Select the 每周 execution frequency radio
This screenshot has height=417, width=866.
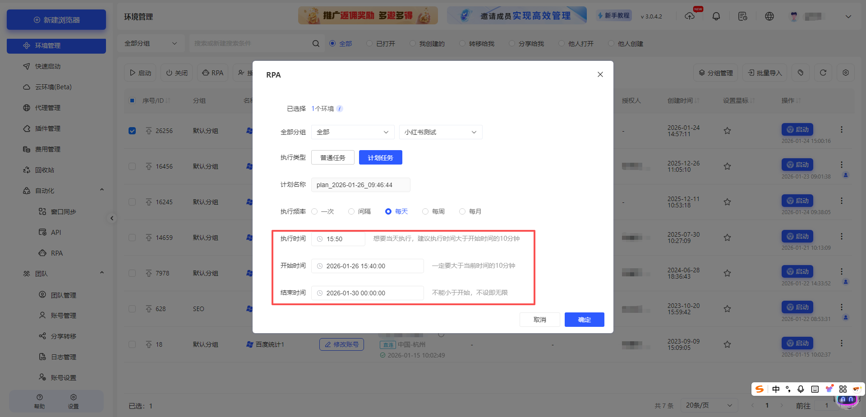424,211
